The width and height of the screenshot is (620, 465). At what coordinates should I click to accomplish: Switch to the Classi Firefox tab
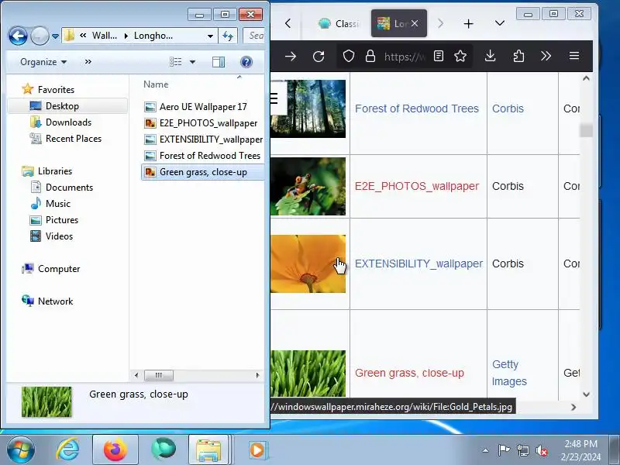338,24
